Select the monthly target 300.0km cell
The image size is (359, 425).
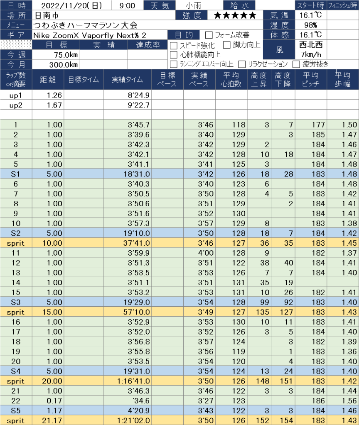point(56,64)
